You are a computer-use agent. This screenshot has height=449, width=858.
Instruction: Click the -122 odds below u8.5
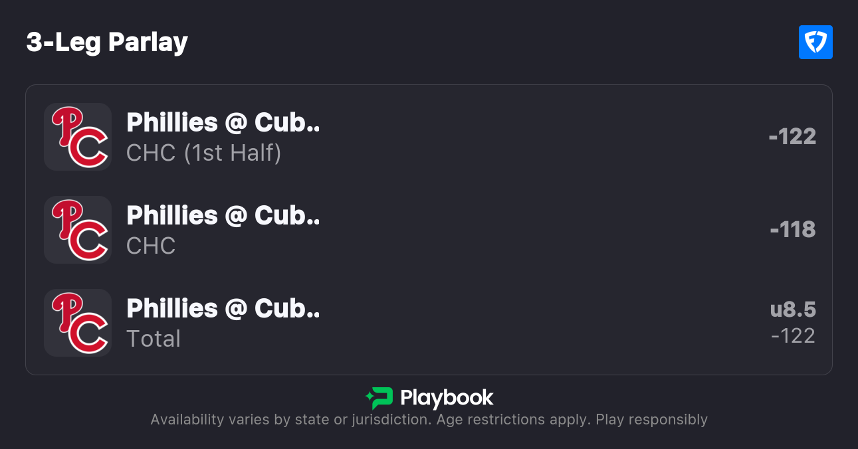(793, 336)
